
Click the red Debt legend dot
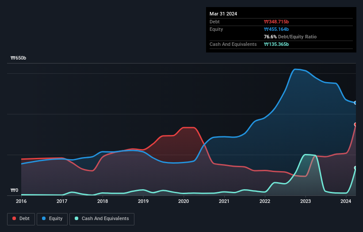[x=14, y=218]
